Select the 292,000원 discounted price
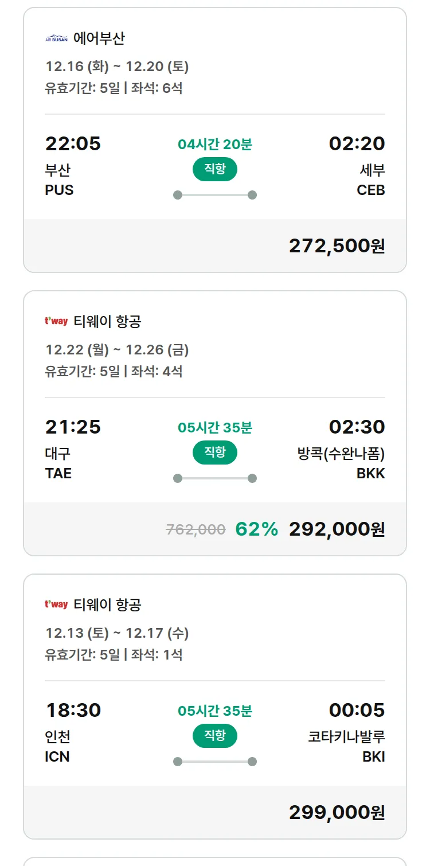 [337, 529]
